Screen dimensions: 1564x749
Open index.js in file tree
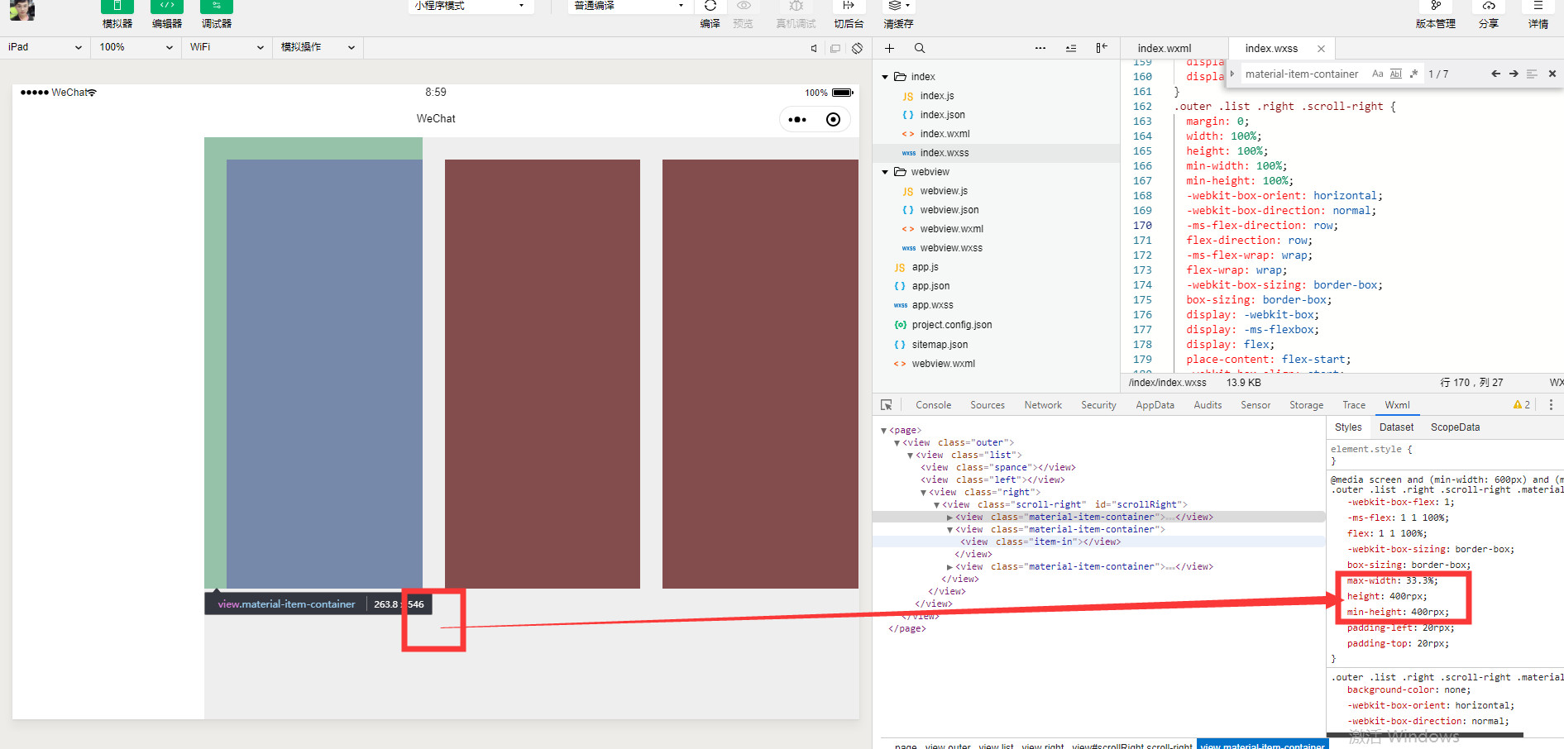(936, 96)
